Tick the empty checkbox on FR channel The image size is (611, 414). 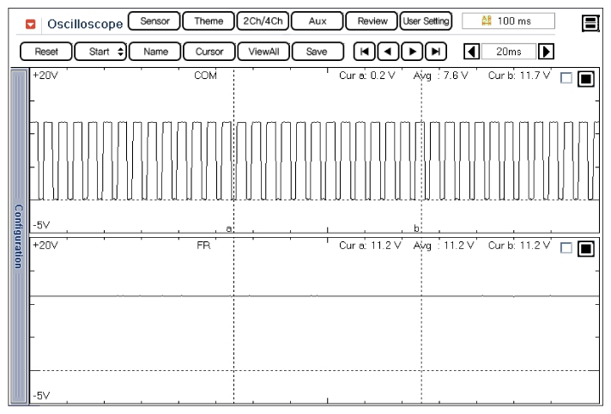[x=566, y=248]
